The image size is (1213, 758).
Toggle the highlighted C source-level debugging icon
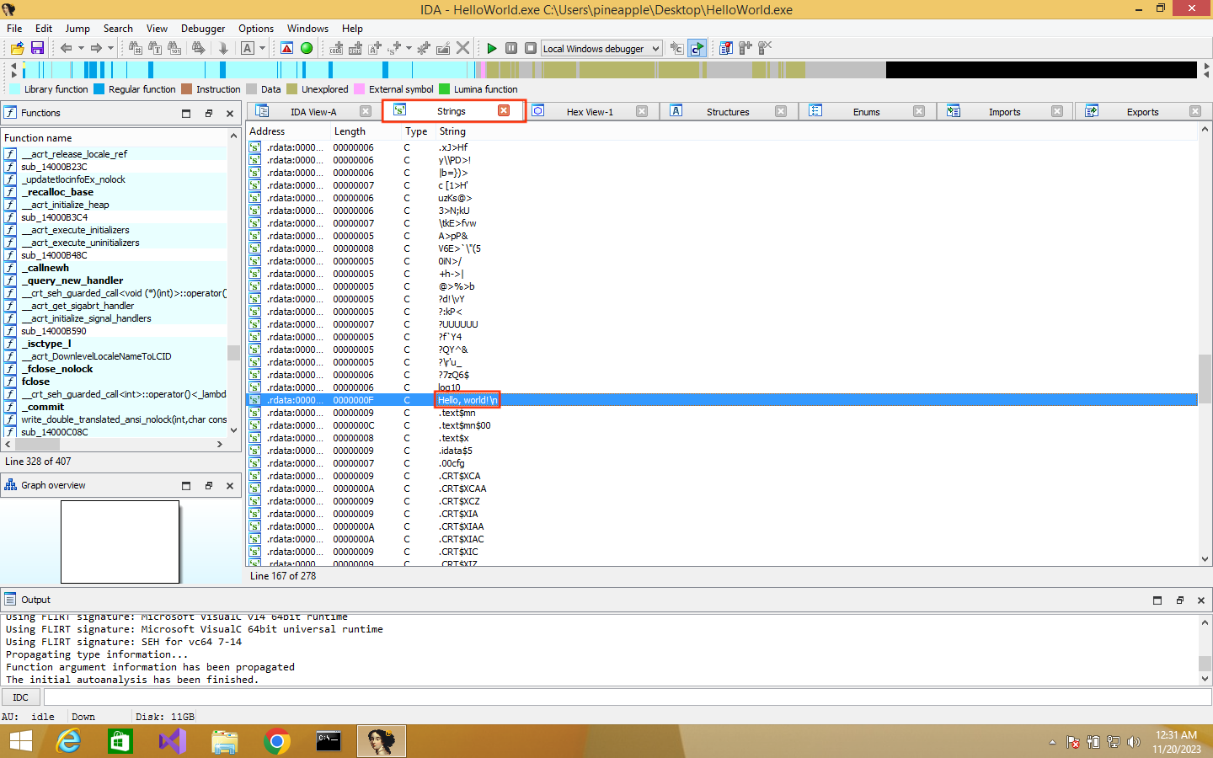tap(697, 48)
